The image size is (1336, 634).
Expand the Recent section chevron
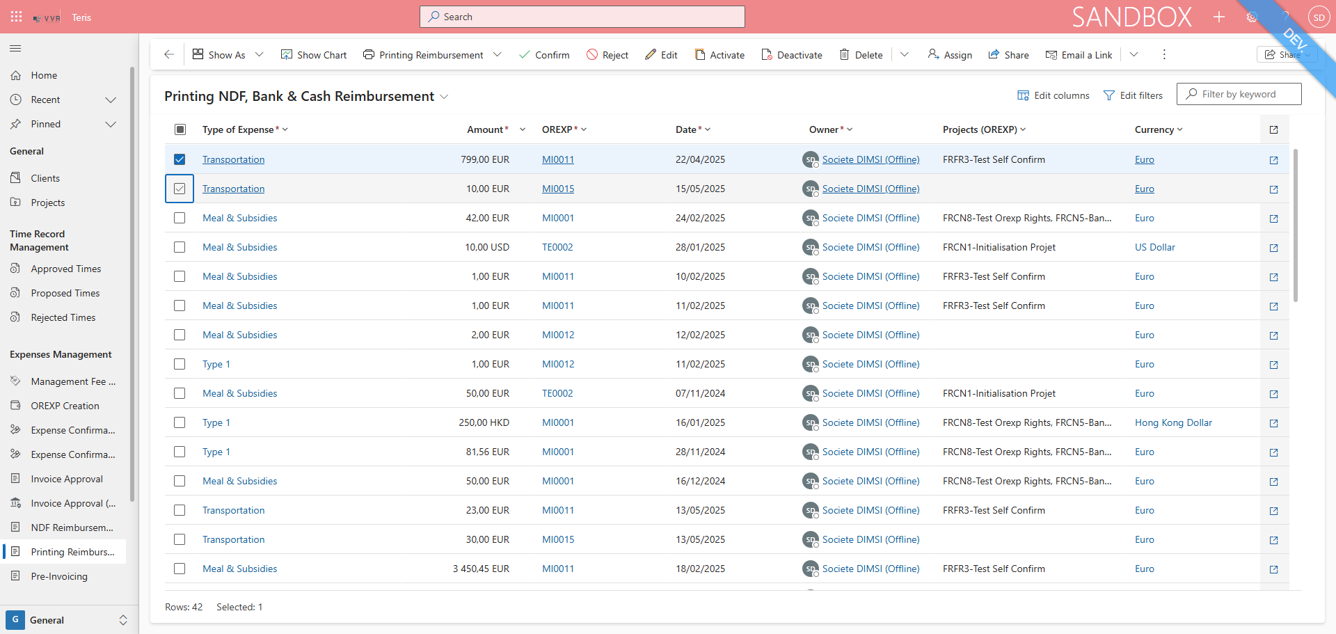(x=110, y=100)
